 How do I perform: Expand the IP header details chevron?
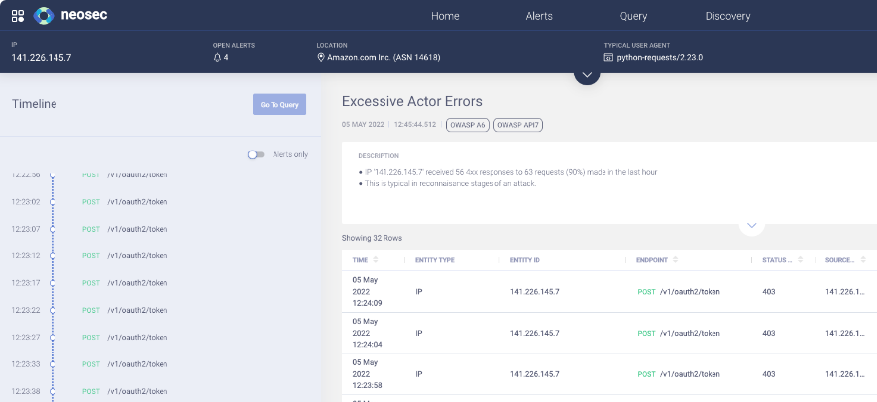pos(587,75)
